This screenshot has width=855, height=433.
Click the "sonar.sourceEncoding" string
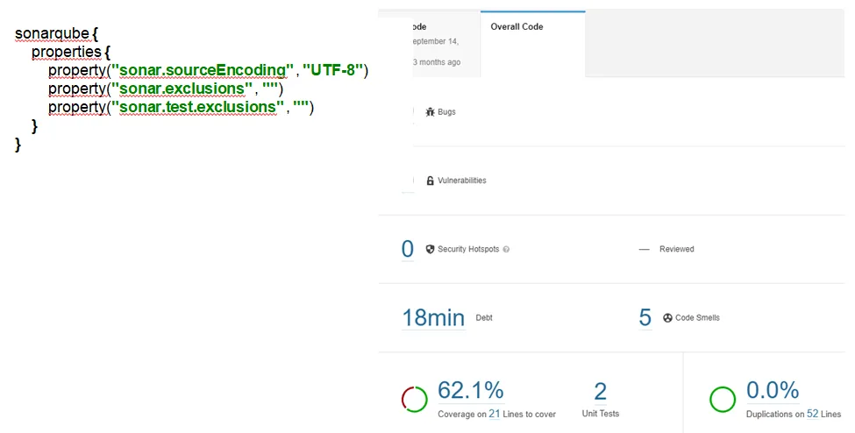tap(203, 70)
